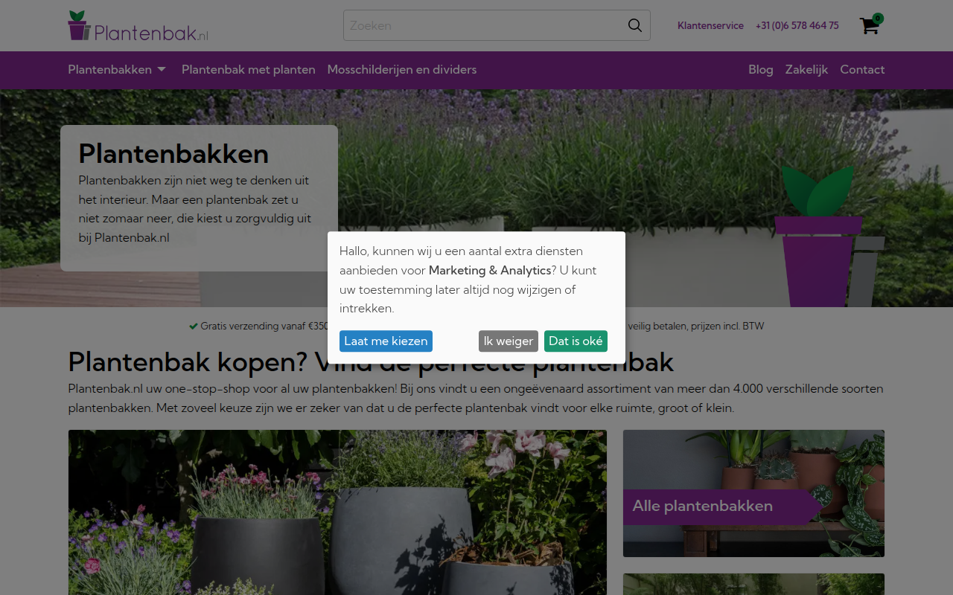Expand the Plantenbakken dropdown menu
The width and height of the screenshot is (953, 595).
tap(117, 69)
